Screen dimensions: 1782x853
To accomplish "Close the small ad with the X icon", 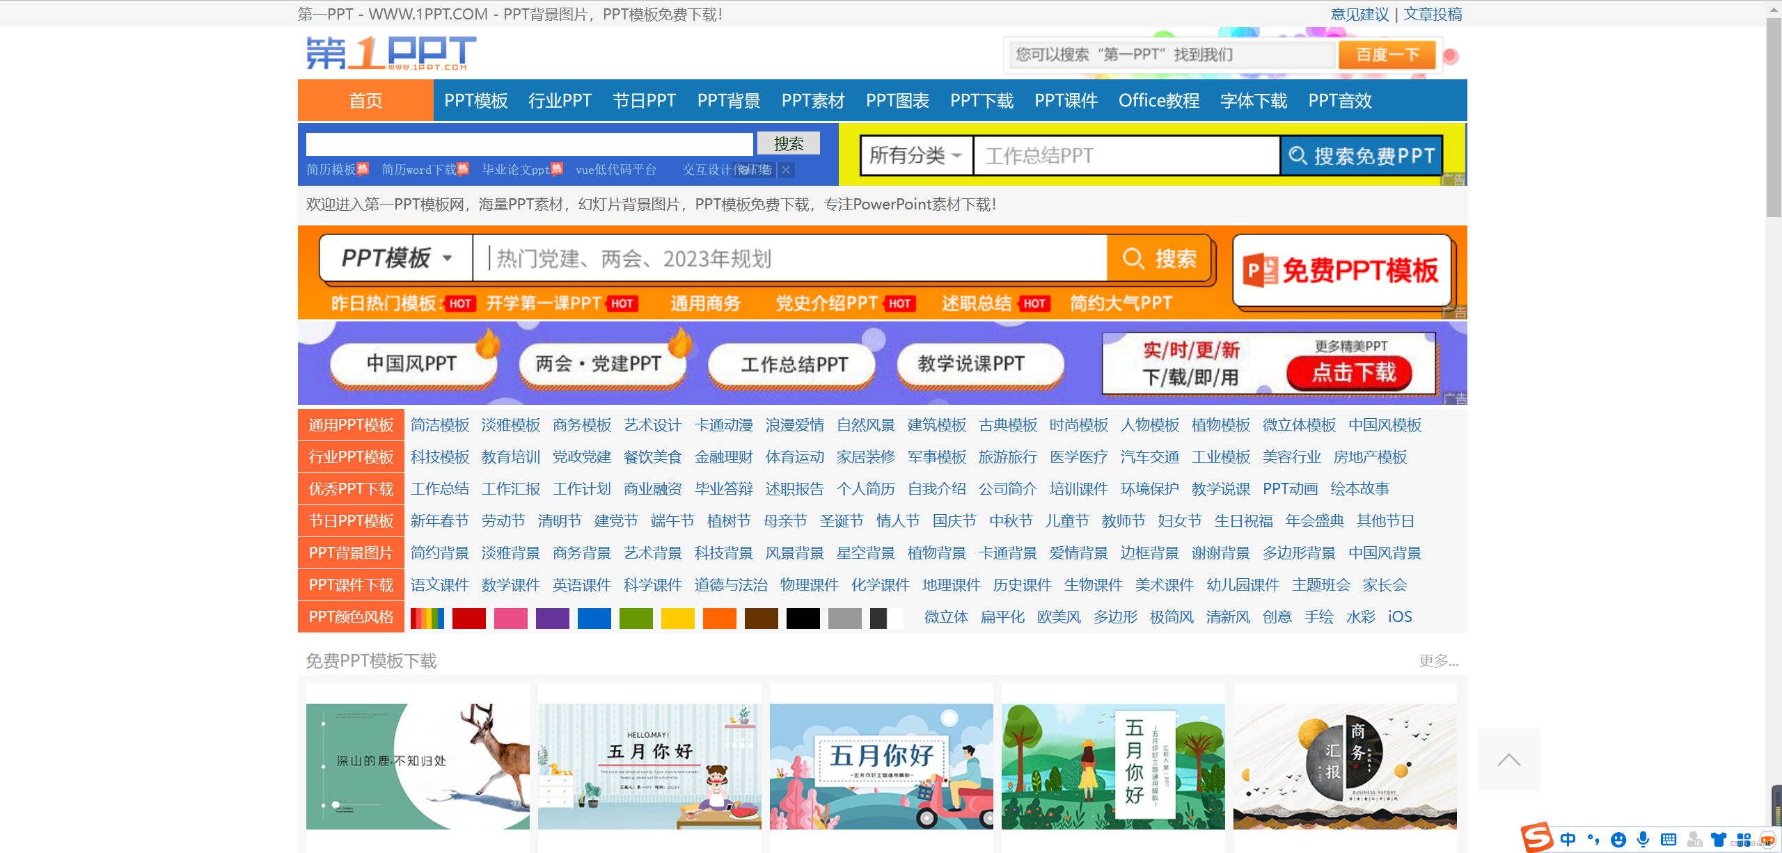I will (786, 170).
